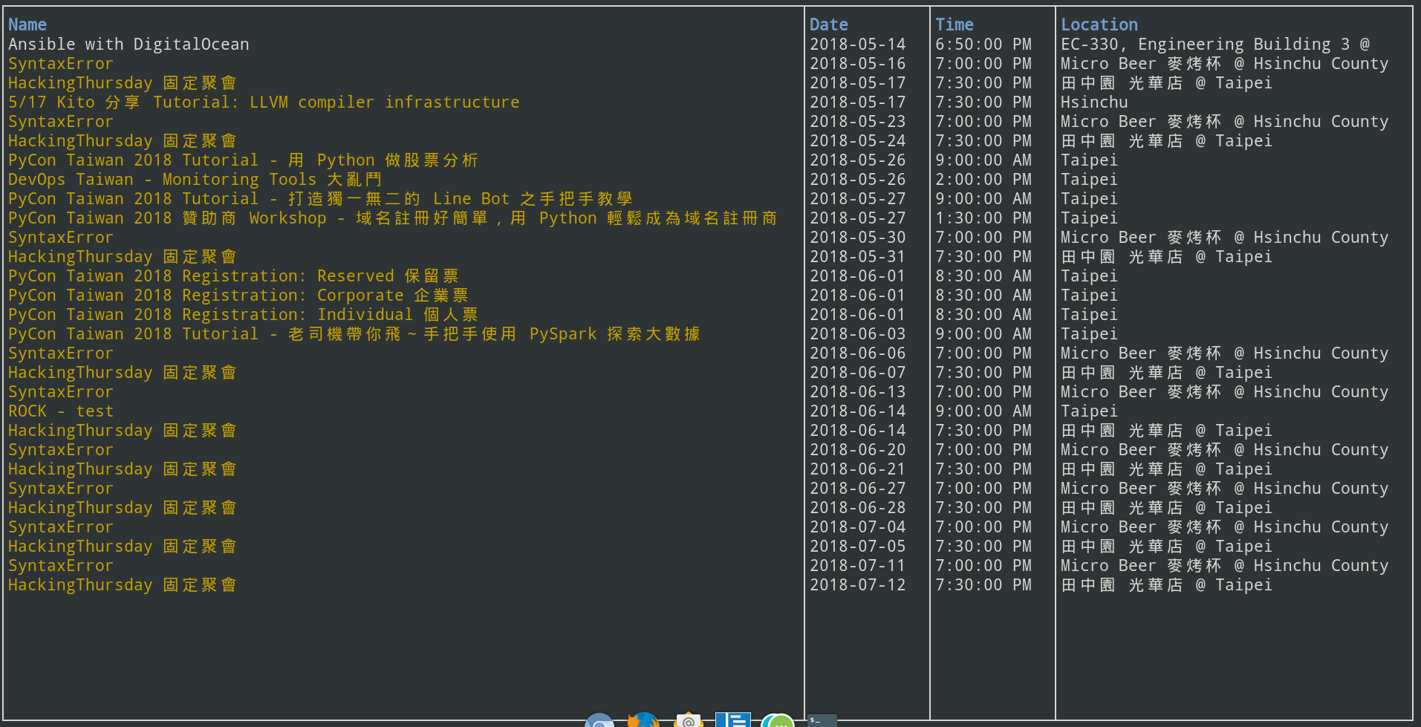
Task: Open the PyCon PySpark 探索大數據 tutorial
Action: (354, 334)
